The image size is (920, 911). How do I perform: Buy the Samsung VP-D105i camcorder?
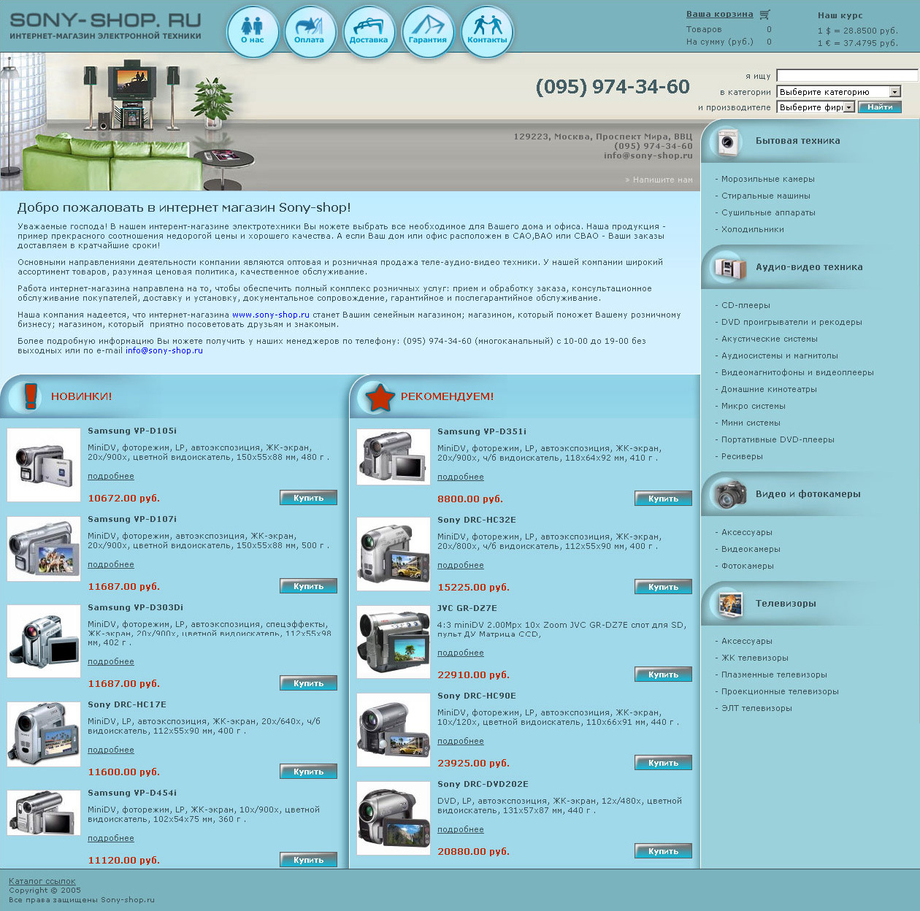pyautogui.click(x=308, y=498)
